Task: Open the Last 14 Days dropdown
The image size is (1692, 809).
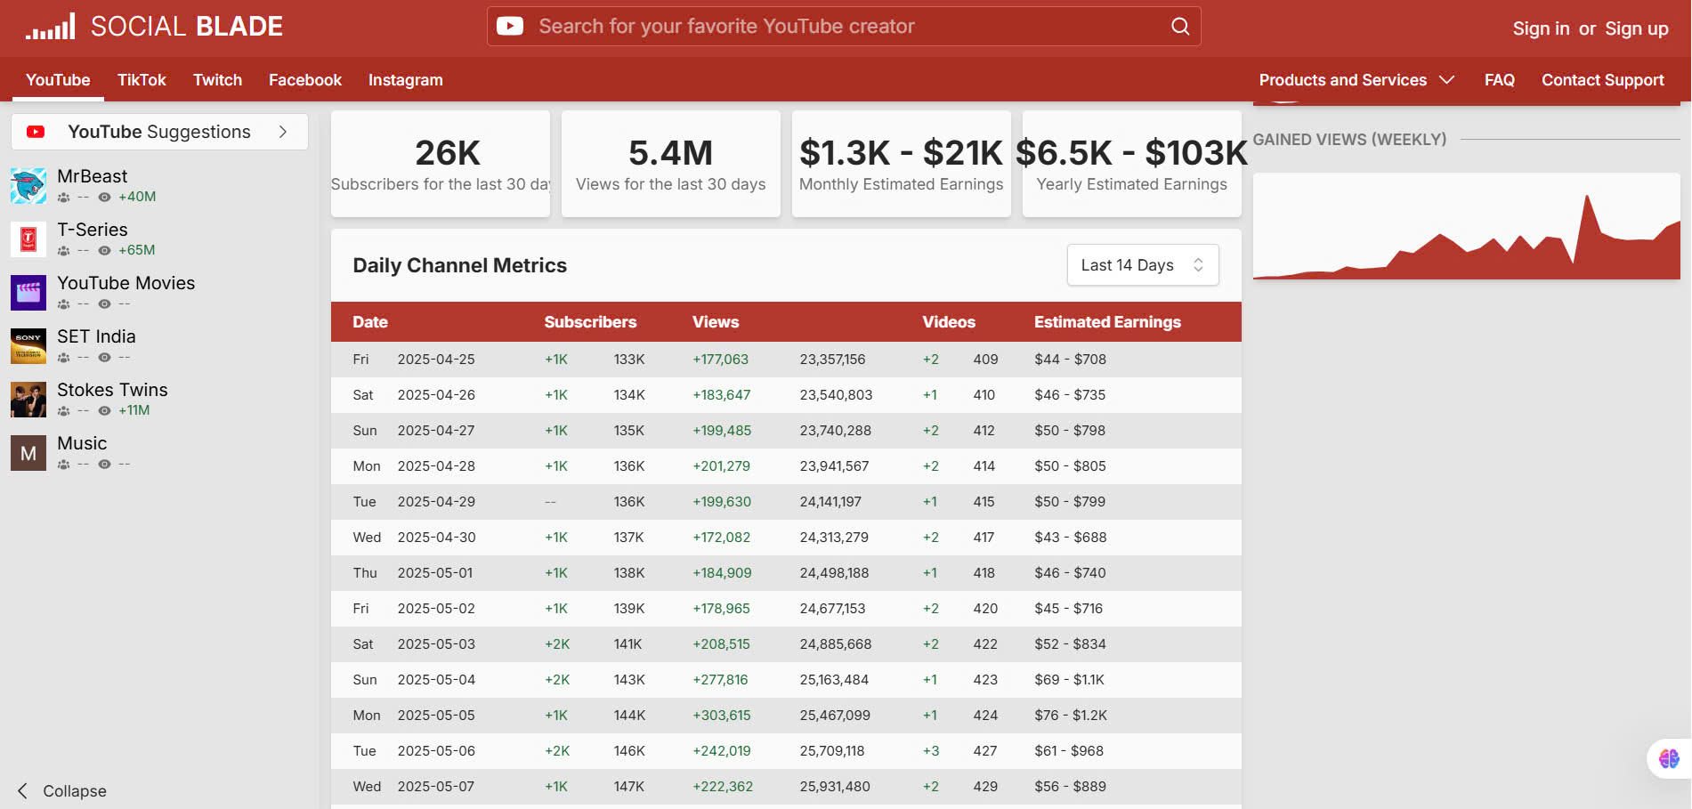Action: tap(1143, 265)
